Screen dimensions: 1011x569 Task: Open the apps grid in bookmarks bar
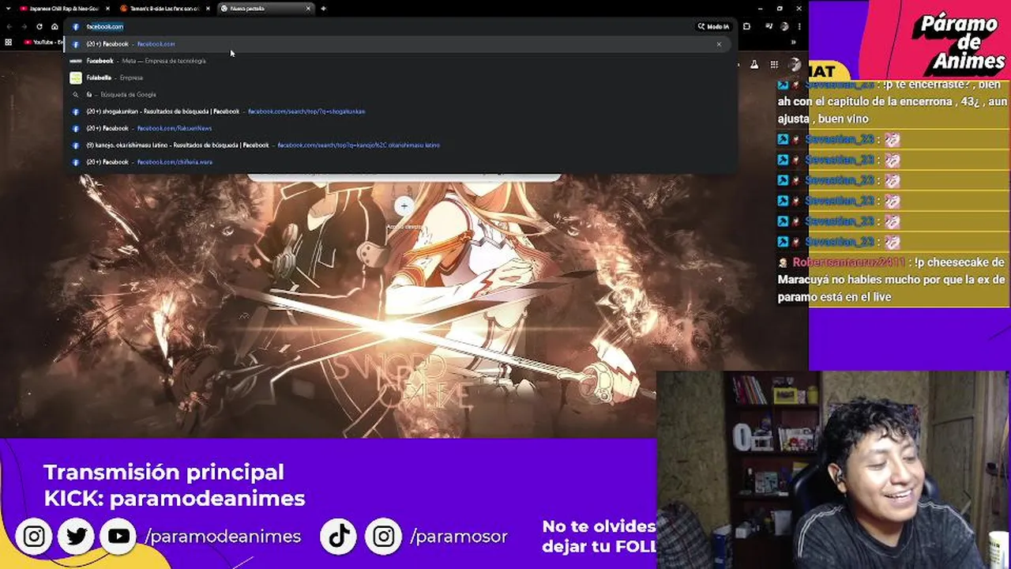[9, 42]
